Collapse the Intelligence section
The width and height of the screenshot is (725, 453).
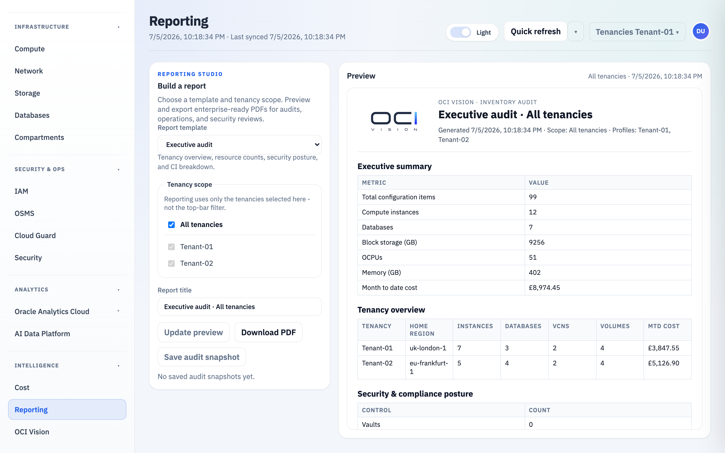[x=119, y=366]
